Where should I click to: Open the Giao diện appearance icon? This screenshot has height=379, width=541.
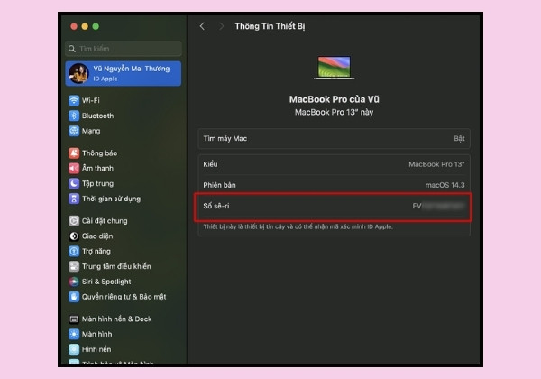[x=74, y=236]
